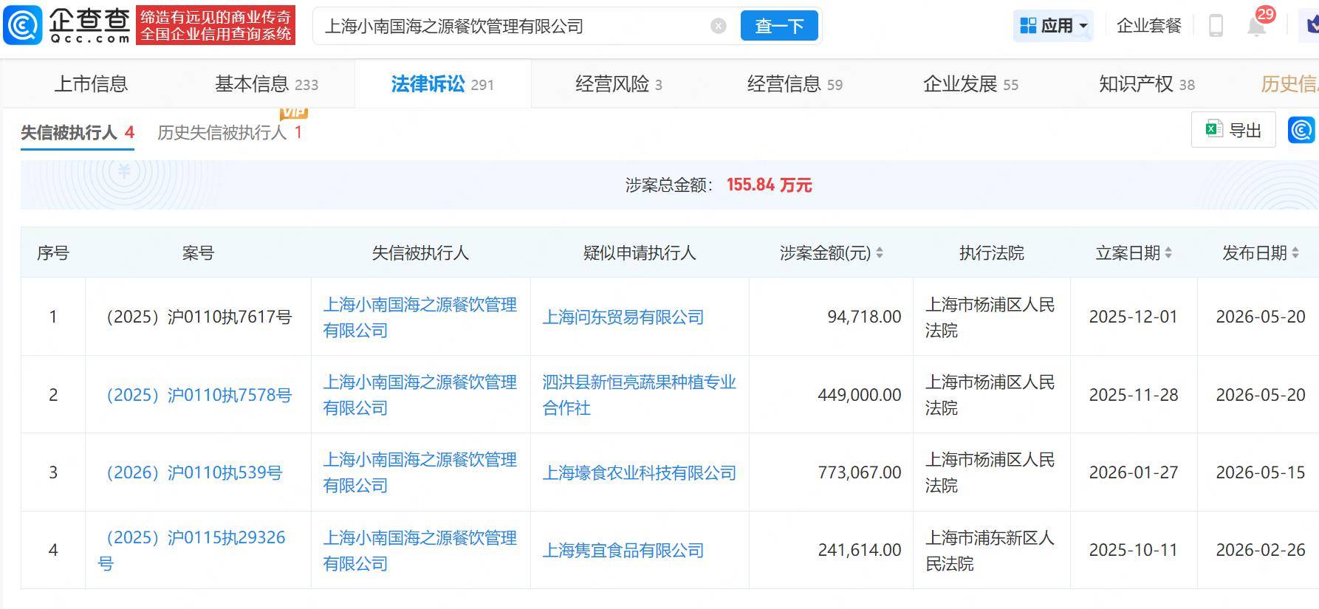The height and width of the screenshot is (609, 1319).
Task: Click the 导出 export button
Action: 1233,130
